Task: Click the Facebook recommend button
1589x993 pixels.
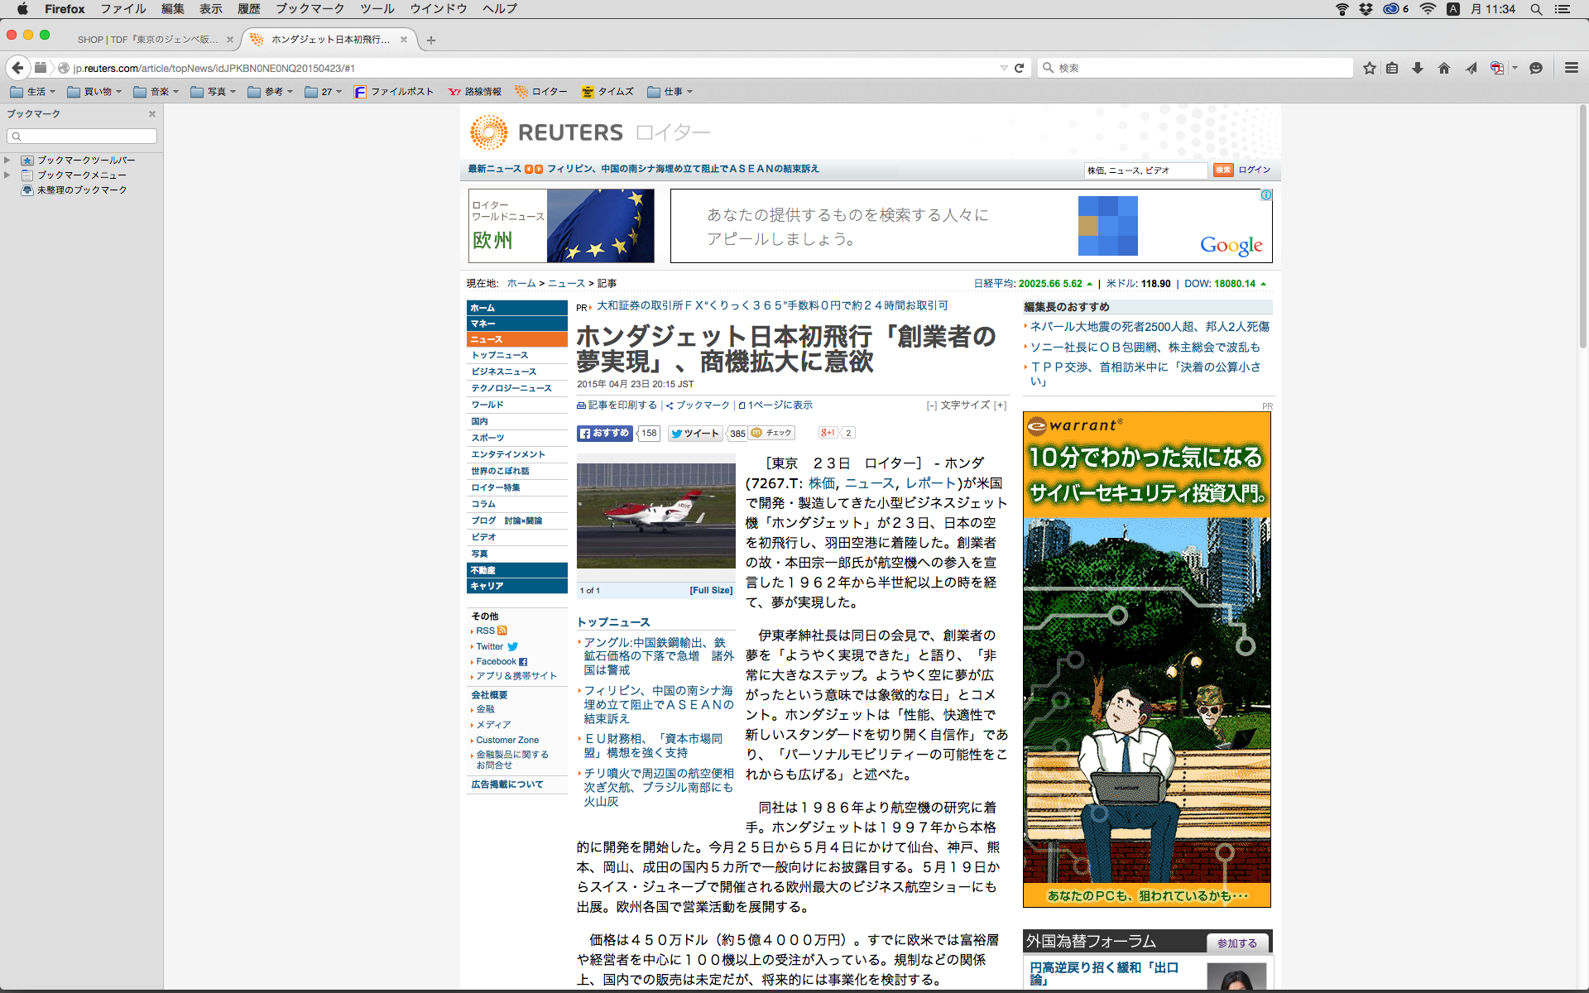Action: click(605, 433)
